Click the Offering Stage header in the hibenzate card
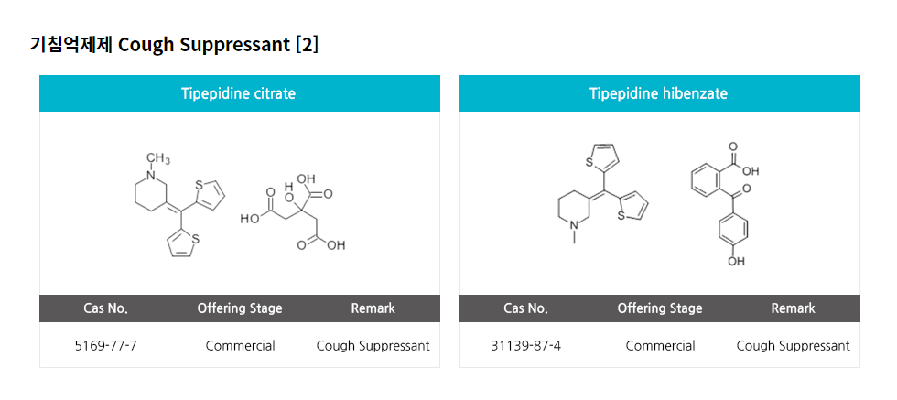Screen dimensions: 897x400 [660, 308]
